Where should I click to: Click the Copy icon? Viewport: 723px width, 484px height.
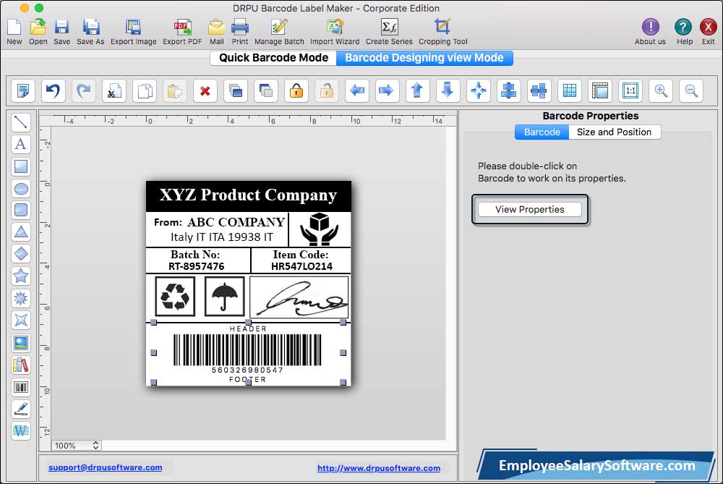(145, 90)
